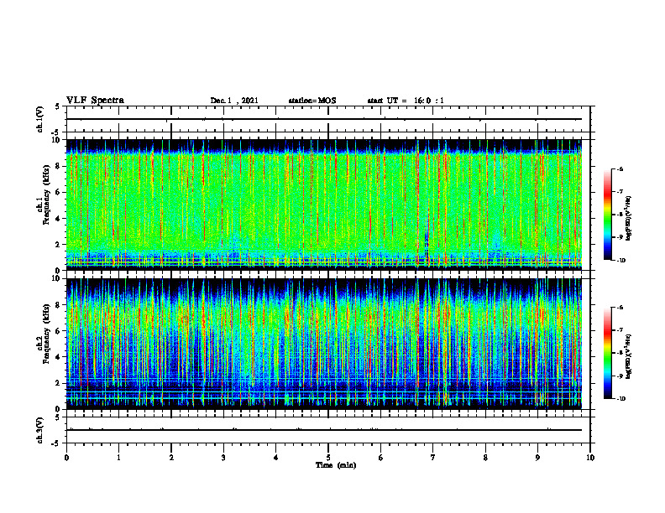The image size is (665, 513).
Task: Click the "ch.1(V)" axis label of the top strip
Action: 39,119
